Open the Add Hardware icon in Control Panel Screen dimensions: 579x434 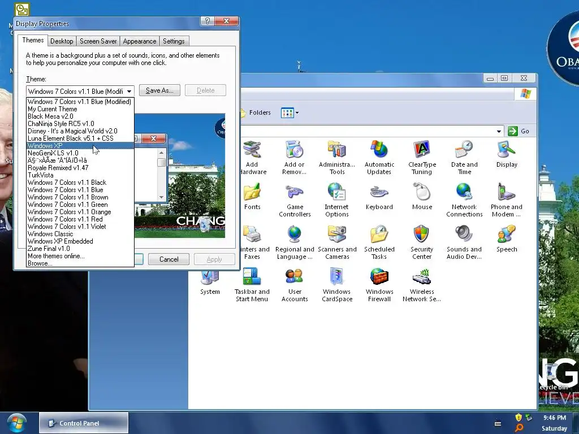point(253,158)
